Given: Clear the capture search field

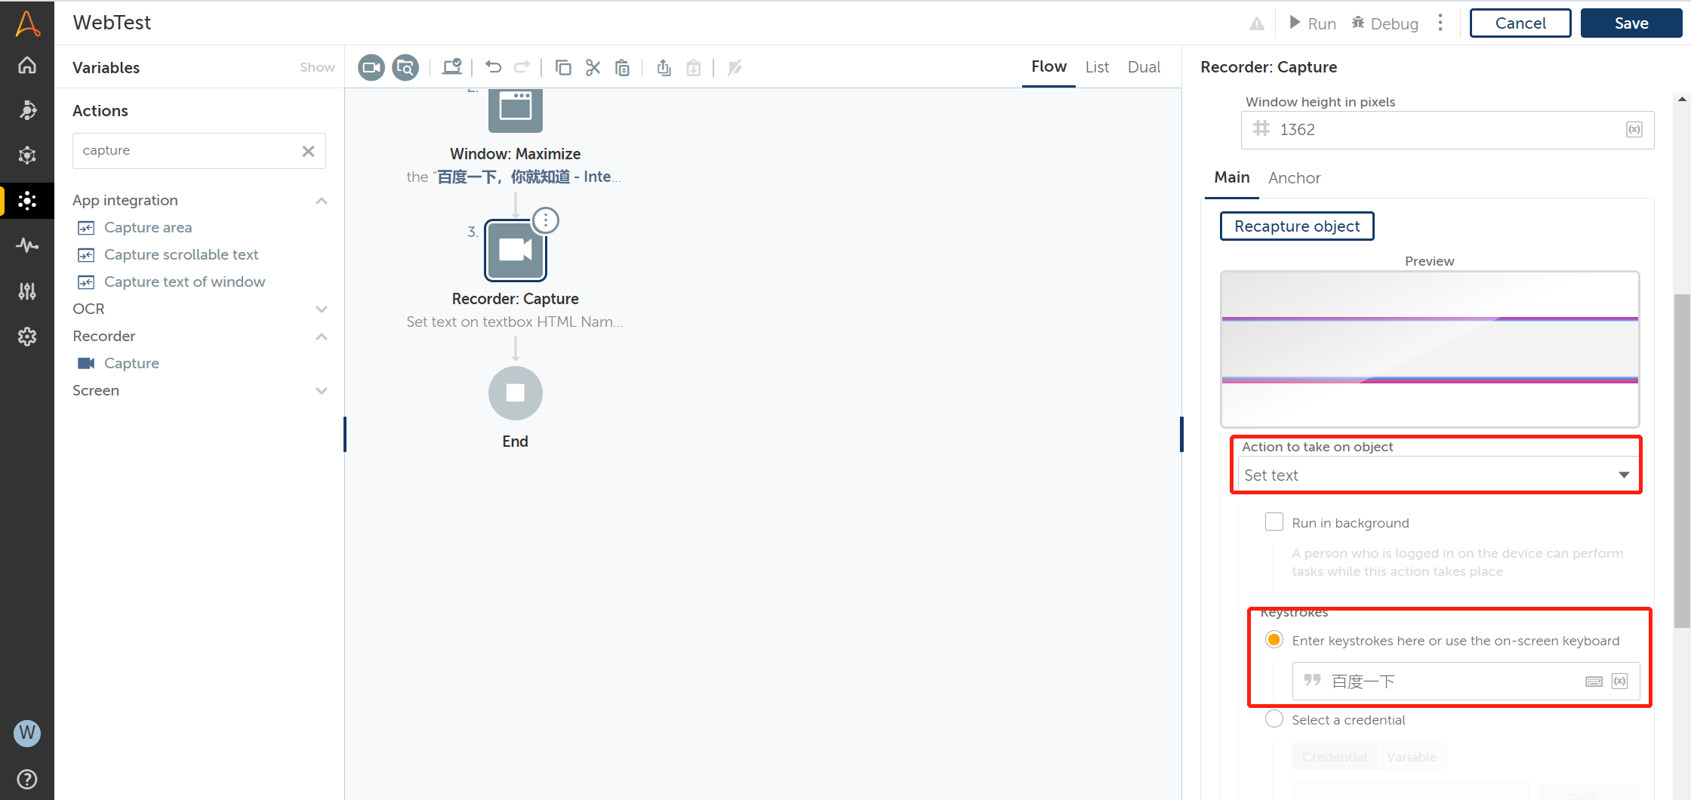Looking at the screenshot, I should [308, 151].
